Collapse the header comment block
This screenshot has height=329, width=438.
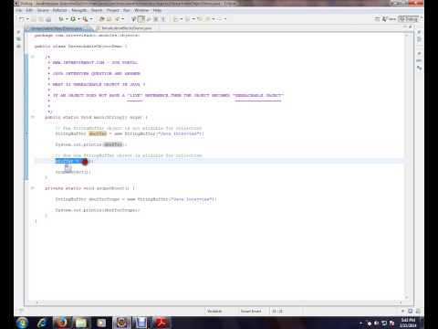point(33,57)
